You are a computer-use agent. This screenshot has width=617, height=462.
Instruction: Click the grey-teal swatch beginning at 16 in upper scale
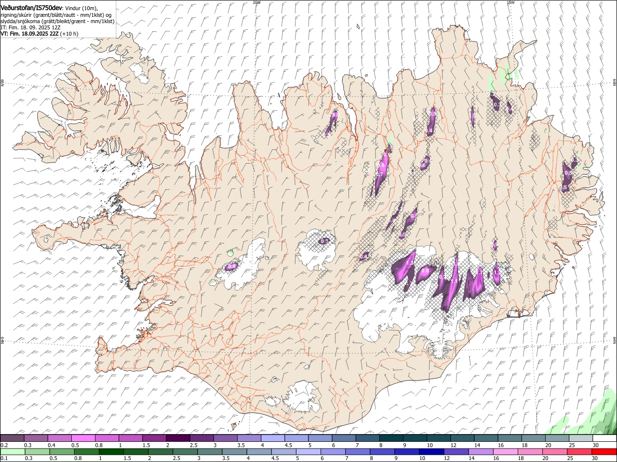(x=510, y=438)
